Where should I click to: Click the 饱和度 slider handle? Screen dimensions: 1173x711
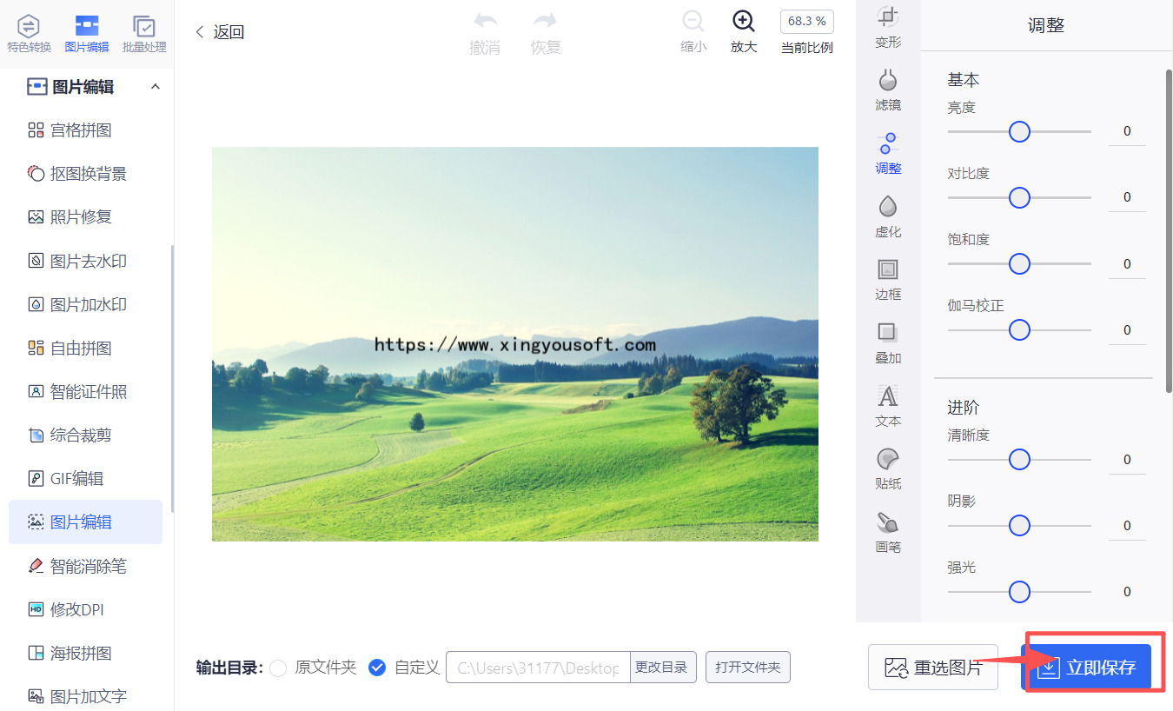(1019, 263)
